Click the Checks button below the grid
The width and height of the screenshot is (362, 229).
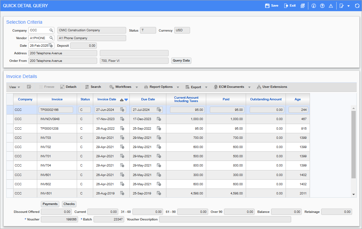[69, 204]
